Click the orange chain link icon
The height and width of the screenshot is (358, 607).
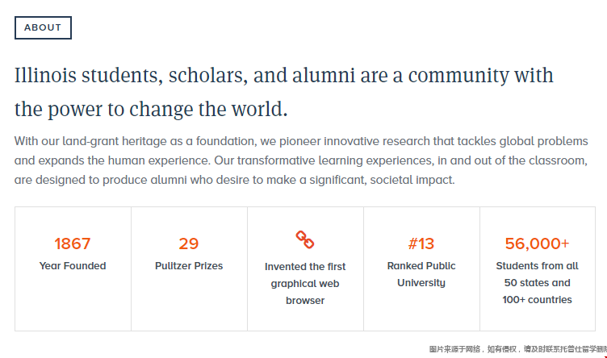305,239
